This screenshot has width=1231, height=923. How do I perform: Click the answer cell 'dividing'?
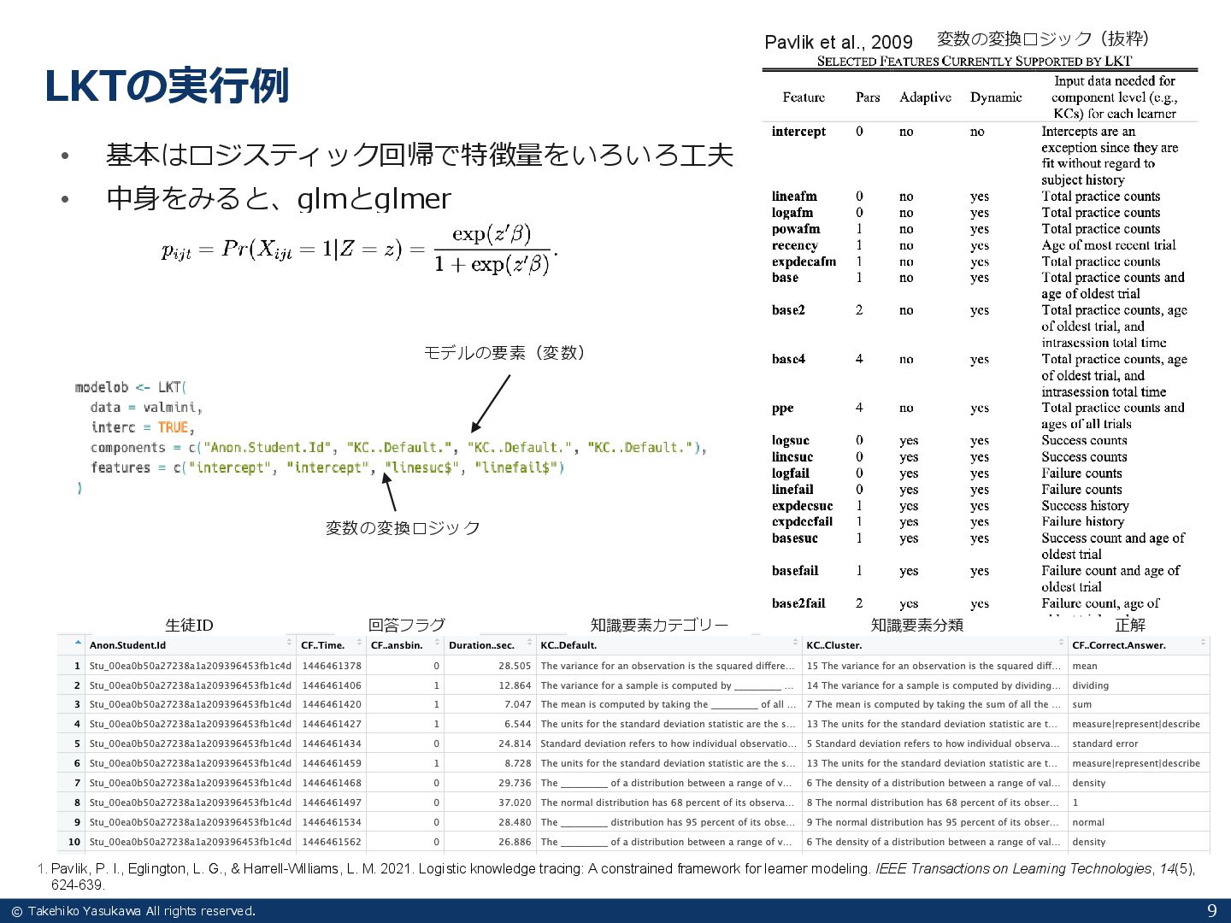click(x=1090, y=685)
